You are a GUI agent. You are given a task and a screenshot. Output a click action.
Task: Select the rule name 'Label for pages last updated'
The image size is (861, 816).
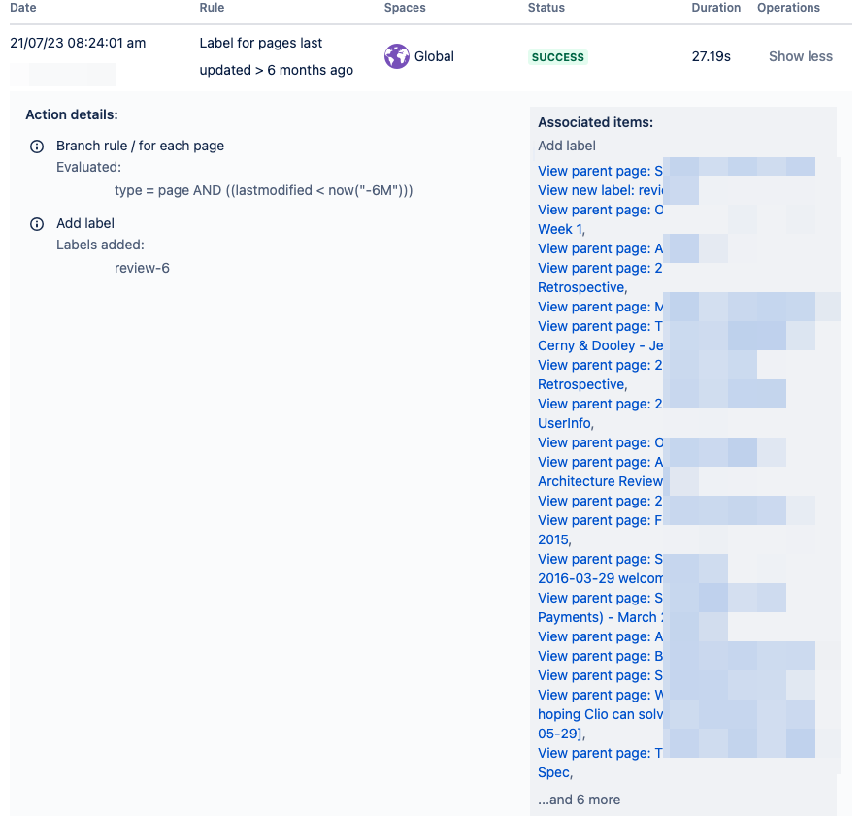pyautogui.click(x=277, y=56)
